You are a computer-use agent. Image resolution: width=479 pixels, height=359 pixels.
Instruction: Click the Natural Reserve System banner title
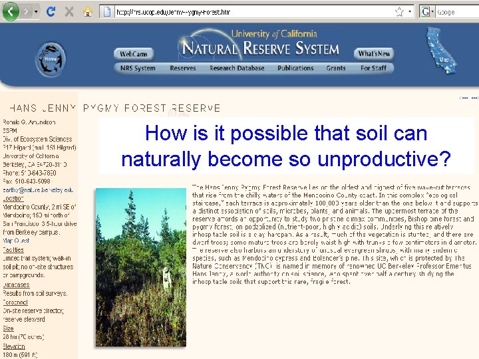[260, 48]
